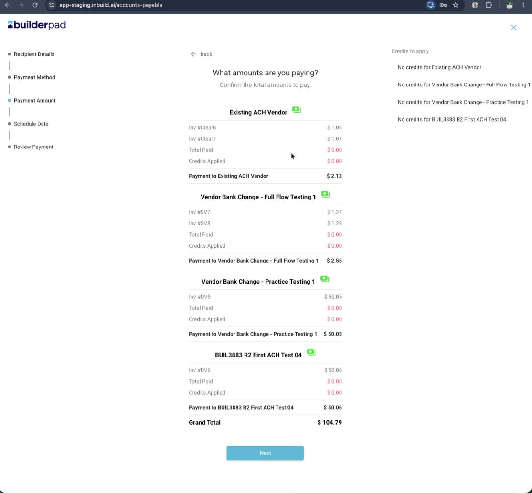This screenshot has width=532, height=494.
Task: Close the payment wizard with the X icon
Action: pos(514,28)
